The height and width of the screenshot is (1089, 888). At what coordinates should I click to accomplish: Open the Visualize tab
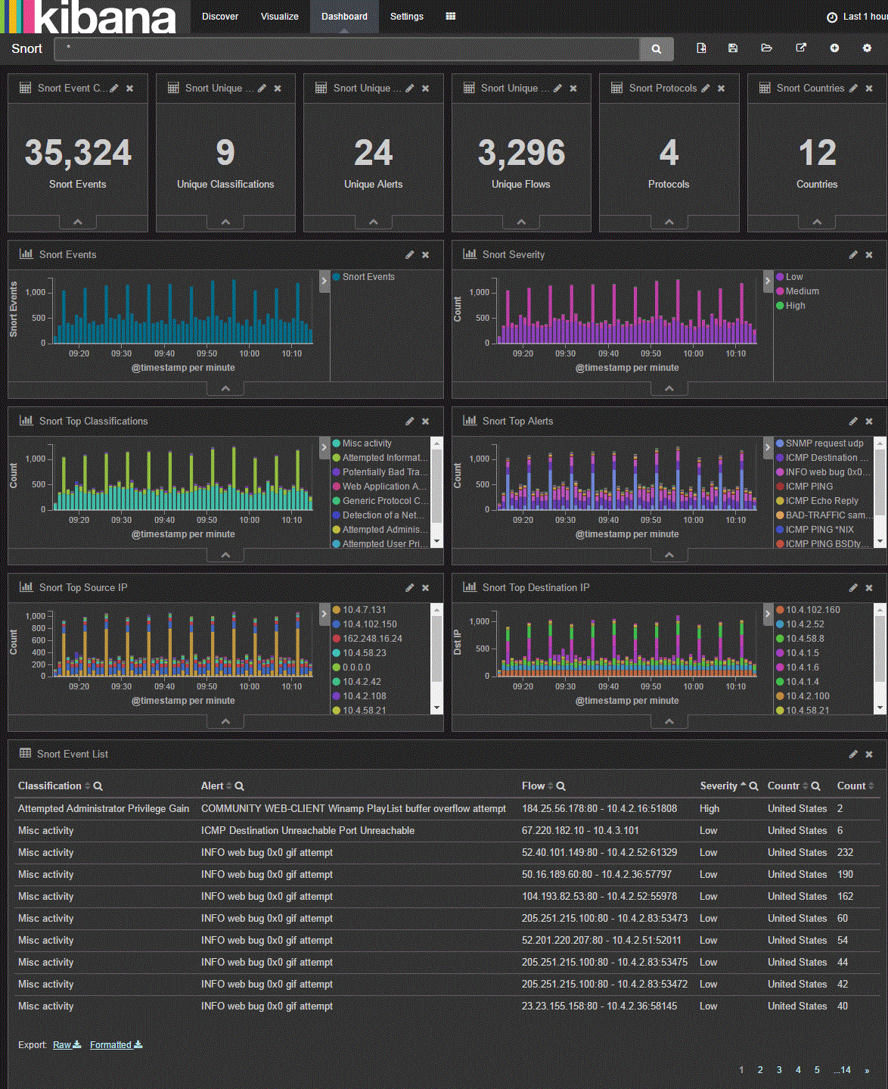coord(280,17)
